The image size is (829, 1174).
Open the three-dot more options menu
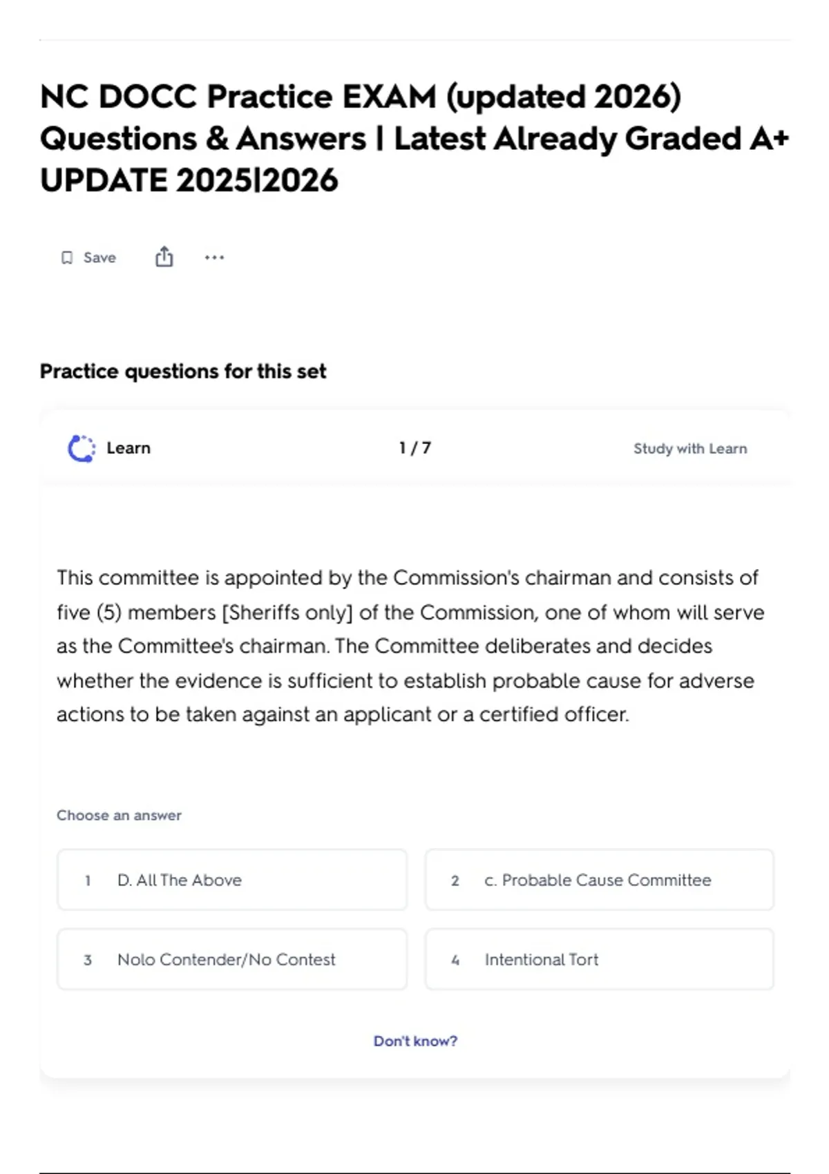point(214,258)
